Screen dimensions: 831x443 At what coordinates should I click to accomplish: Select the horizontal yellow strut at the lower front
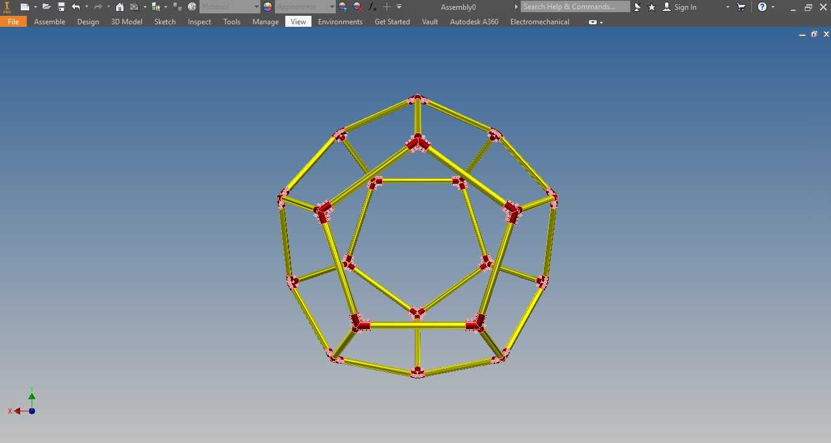coord(417,326)
